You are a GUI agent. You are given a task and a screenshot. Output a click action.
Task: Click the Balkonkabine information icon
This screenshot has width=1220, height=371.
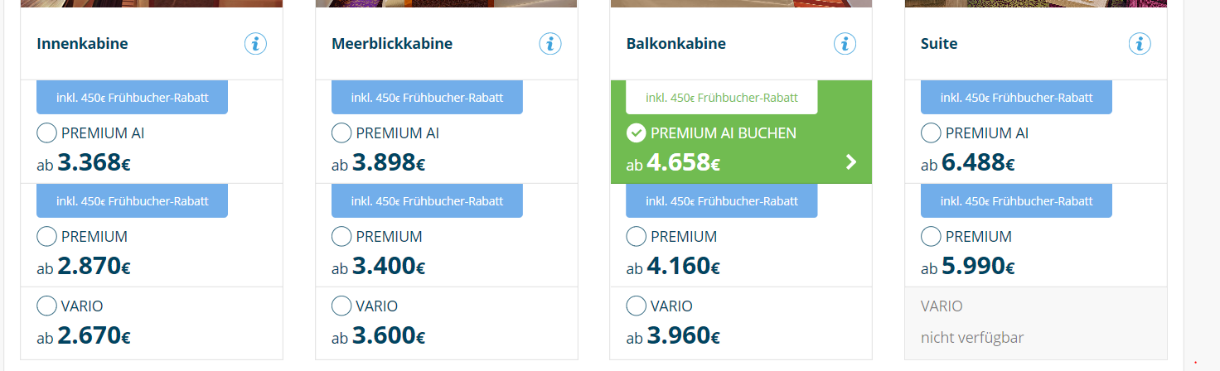click(x=845, y=44)
